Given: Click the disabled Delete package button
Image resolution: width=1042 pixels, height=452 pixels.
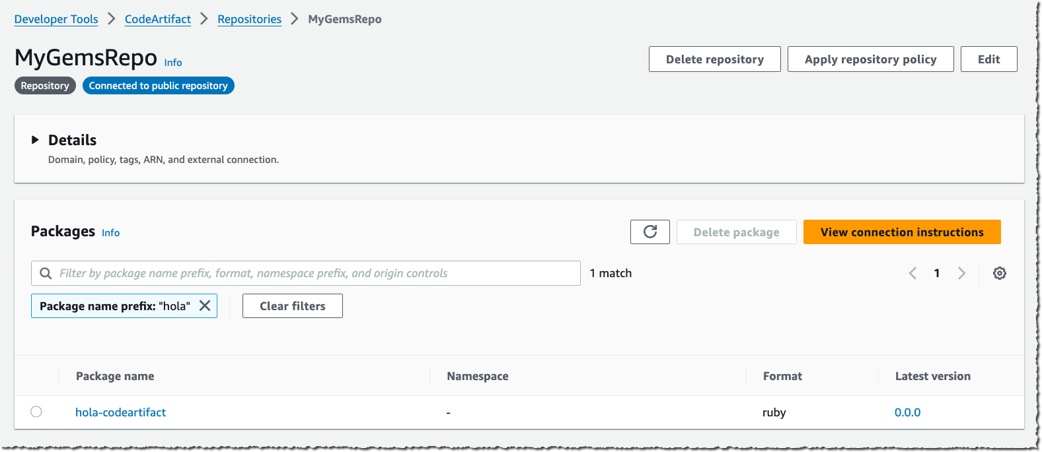Looking at the screenshot, I should coord(737,232).
